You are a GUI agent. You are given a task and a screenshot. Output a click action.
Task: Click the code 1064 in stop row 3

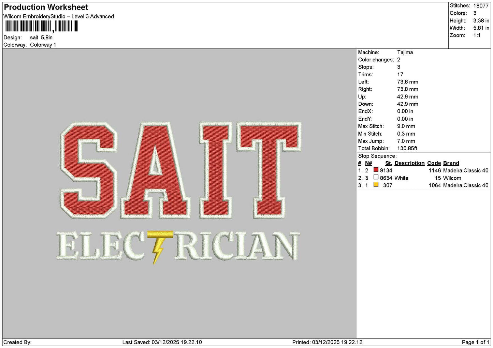pos(435,185)
